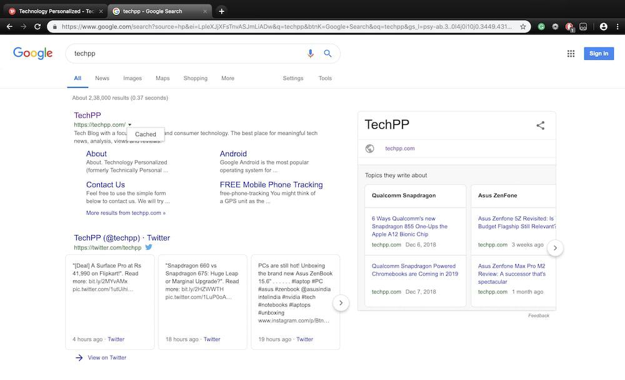The height and width of the screenshot is (380, 625).
Task: Open the red extension icon with badge
Action: coord(569,27)
